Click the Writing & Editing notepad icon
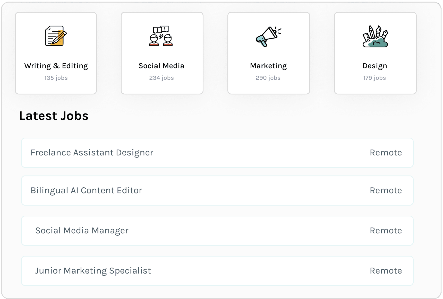This screenshot has width=443, height=299. click(56, 36)
